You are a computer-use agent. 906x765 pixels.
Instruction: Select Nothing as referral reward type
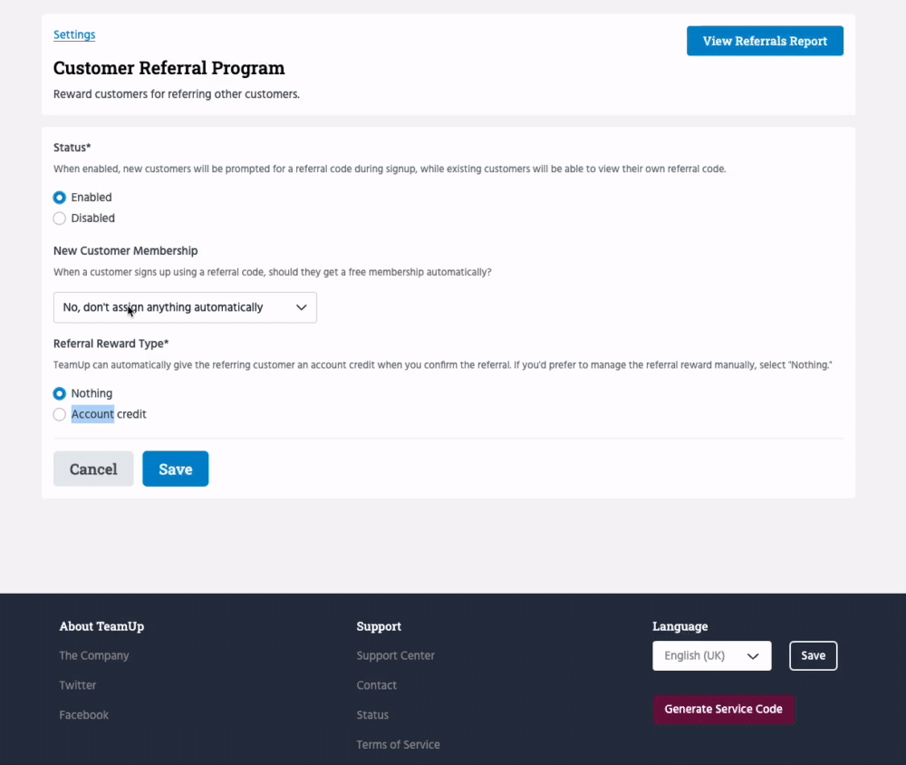pyautogui.click(x=60, y=393)
